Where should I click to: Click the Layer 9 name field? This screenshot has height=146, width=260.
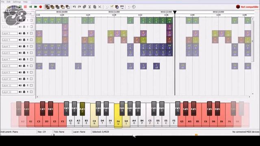click(10, 72)
